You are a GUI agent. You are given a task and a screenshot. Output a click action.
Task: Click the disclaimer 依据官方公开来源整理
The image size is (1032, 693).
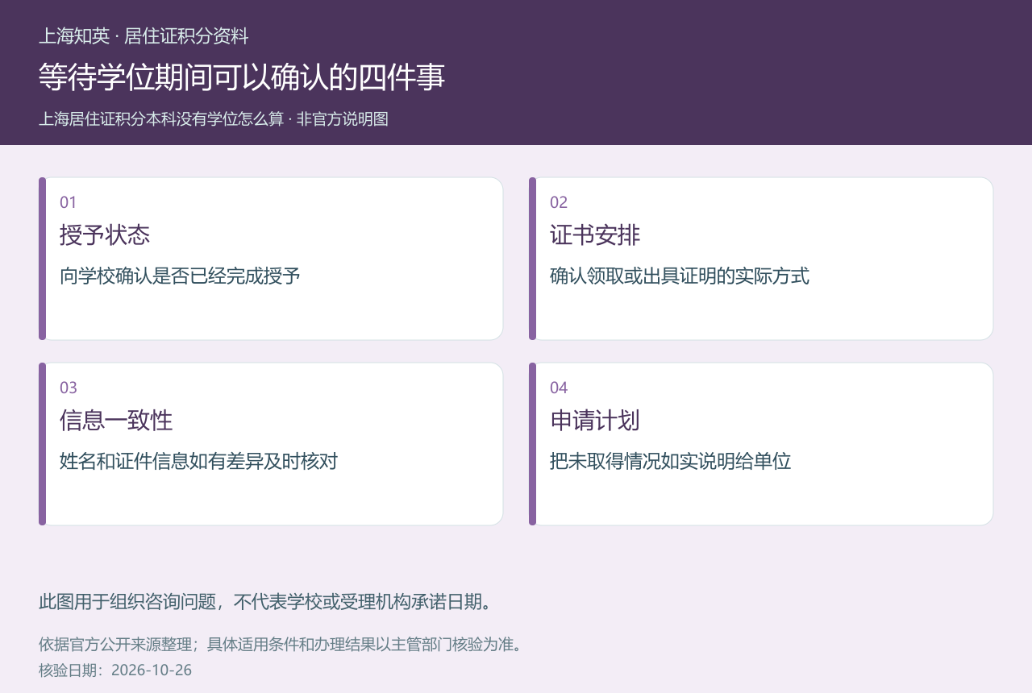[114, 645]
